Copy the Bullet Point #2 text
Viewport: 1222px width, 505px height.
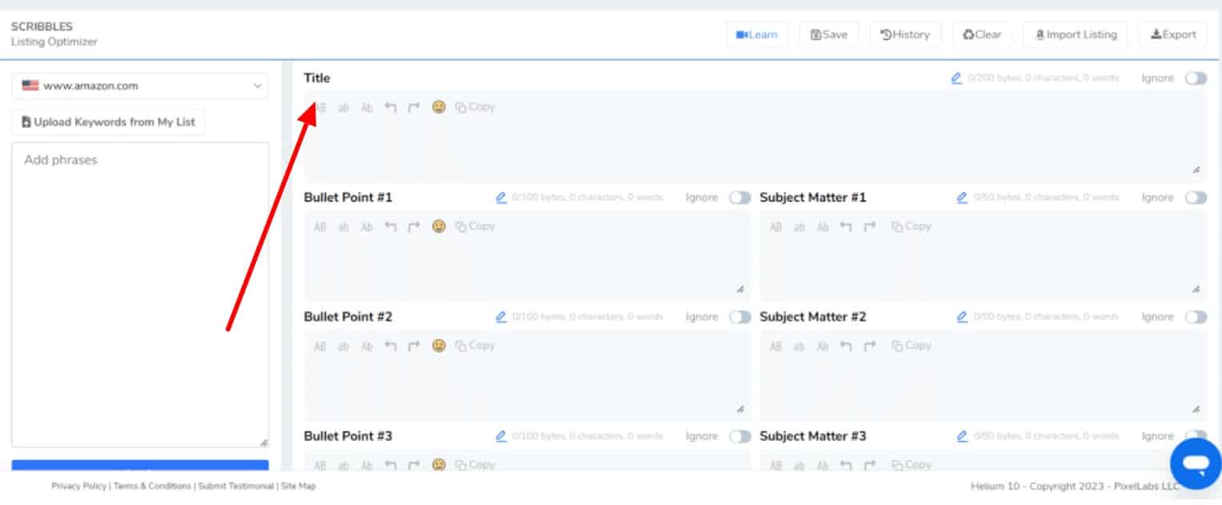[x=475, y=345]
